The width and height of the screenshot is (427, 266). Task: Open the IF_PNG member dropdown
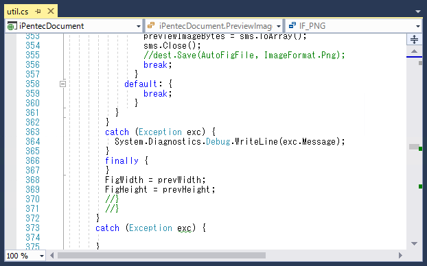(x=354, y=26)
